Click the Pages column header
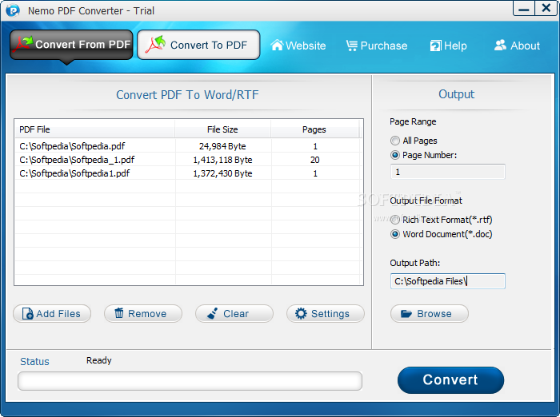 click(314, 129)
